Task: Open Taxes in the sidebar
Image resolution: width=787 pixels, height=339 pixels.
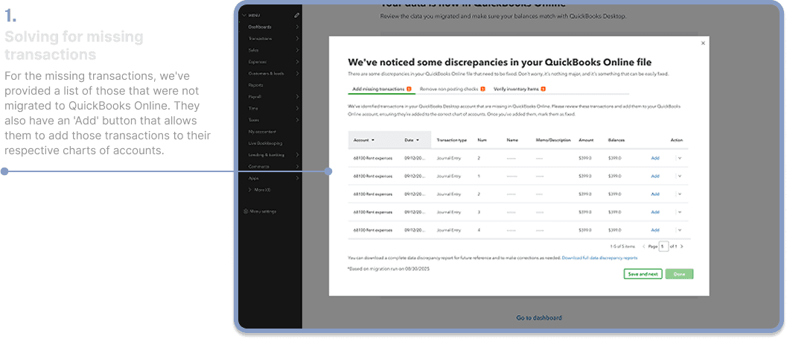Action: click(x=253, y=120)
